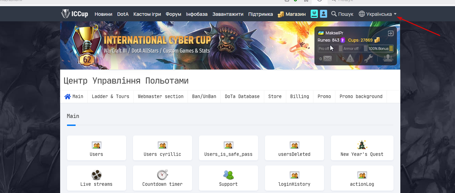Open the actionLog card

pyautogui.click(x=362, y=178)
